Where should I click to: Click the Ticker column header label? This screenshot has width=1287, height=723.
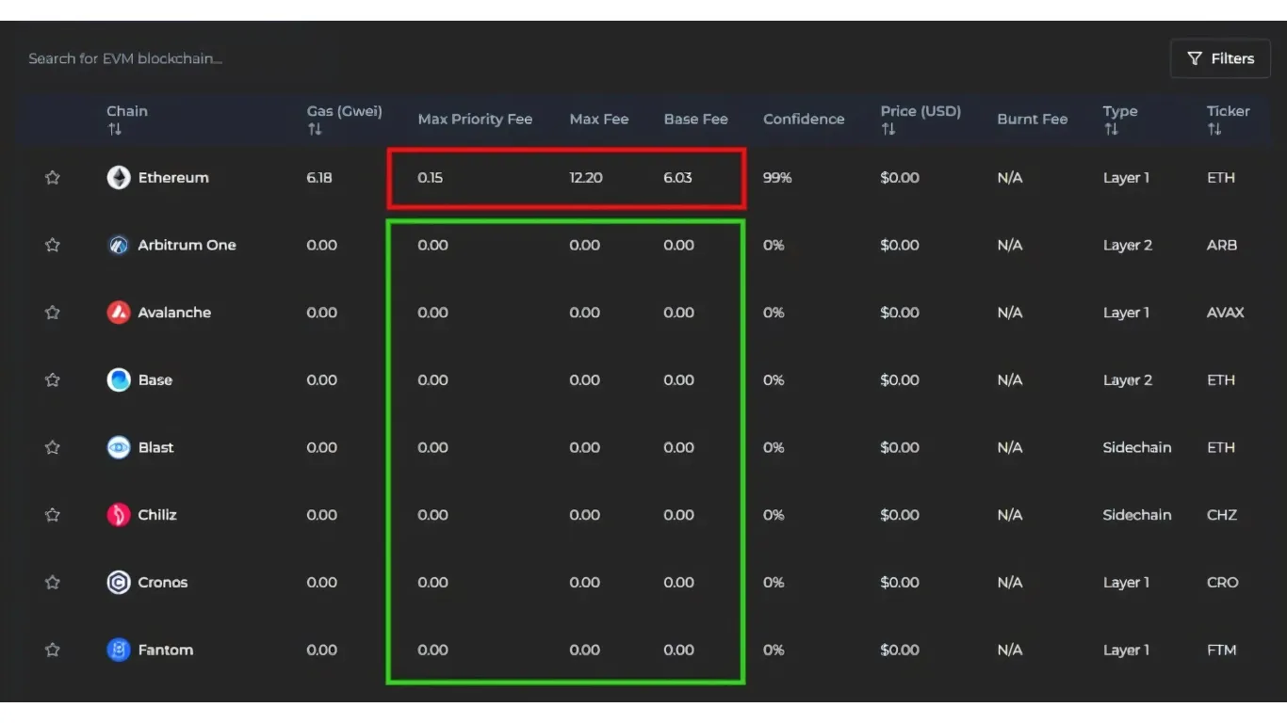[1229, 111]
